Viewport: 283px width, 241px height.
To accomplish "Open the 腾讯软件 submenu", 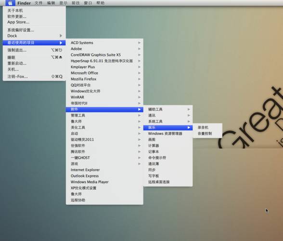I will (104, 152).
